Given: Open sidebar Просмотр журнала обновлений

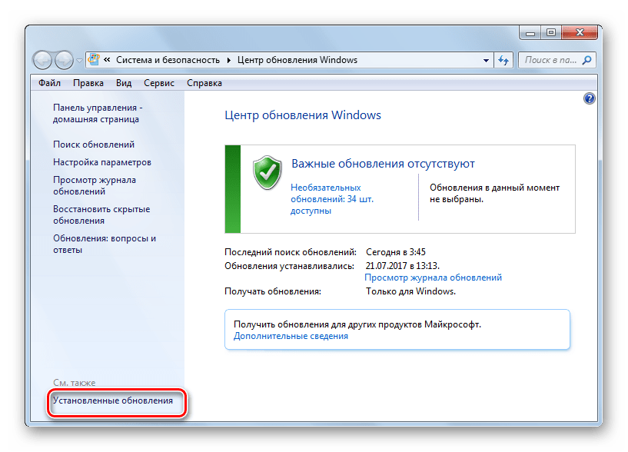Looking at the screenshot, I should tap(95, 185).
